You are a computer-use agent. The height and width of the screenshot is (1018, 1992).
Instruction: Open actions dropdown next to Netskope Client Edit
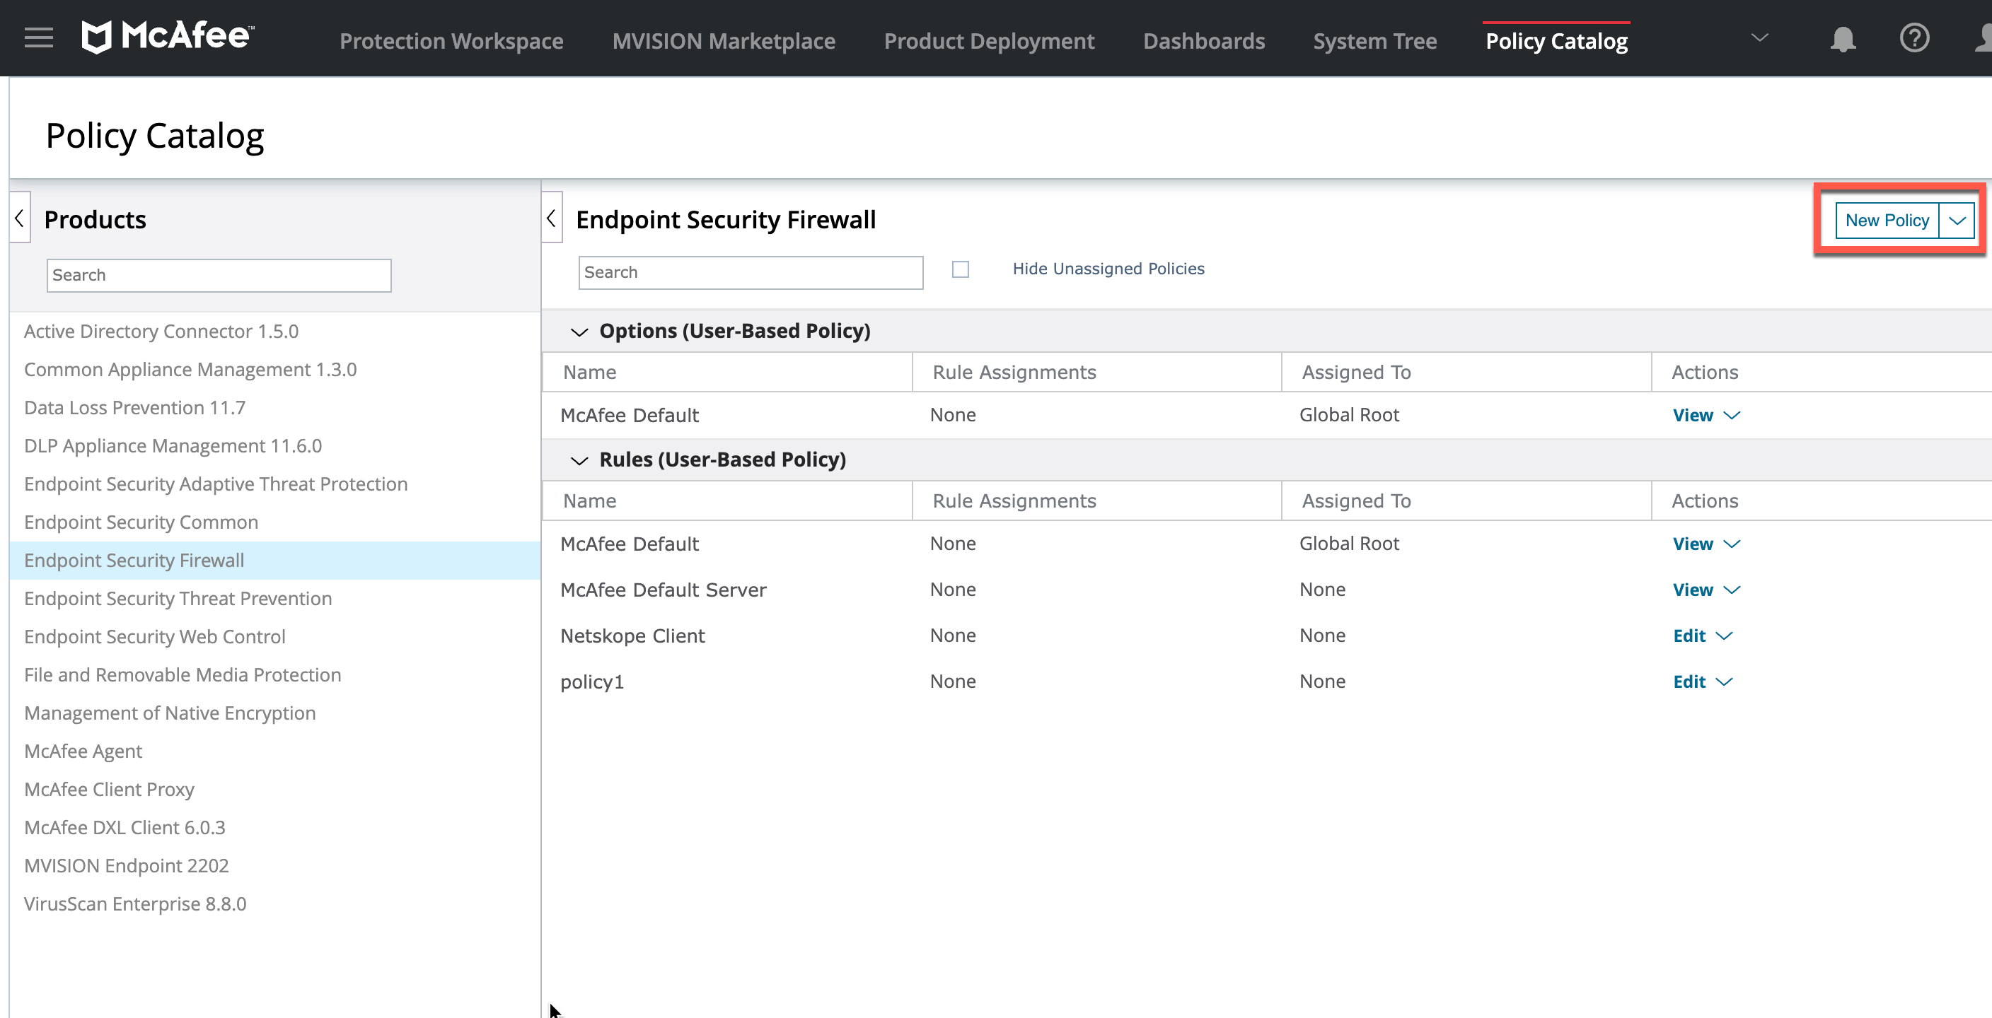1725,636
